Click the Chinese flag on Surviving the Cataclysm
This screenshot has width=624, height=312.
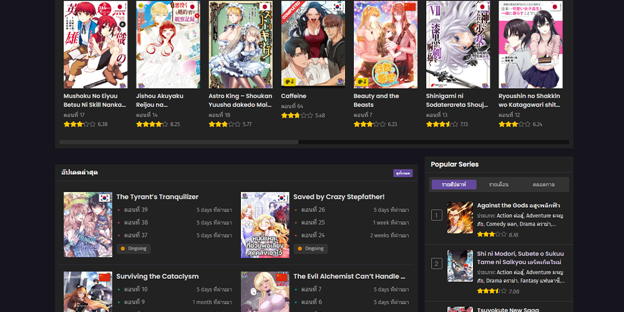coord(105,278)
